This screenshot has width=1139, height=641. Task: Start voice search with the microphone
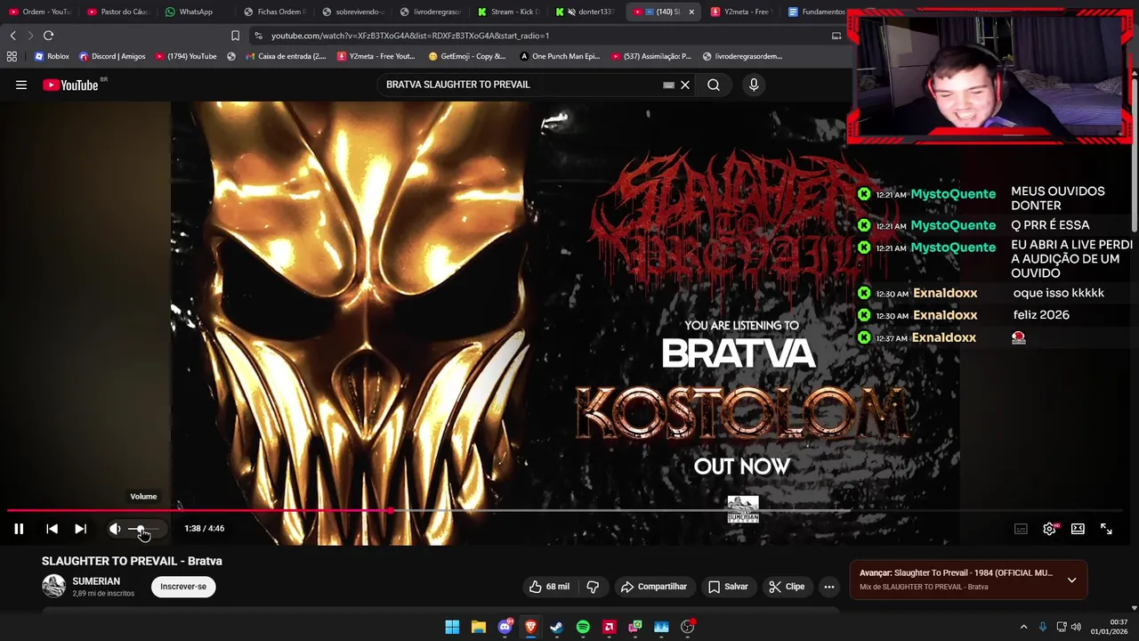click(754, 85)
